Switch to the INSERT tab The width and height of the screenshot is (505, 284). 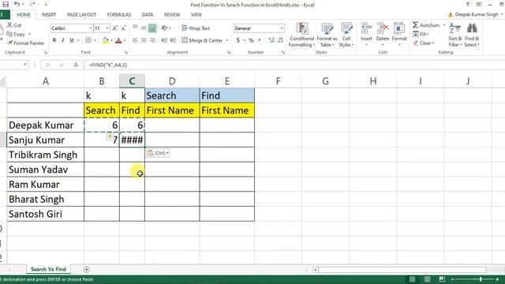click(49, 15)
